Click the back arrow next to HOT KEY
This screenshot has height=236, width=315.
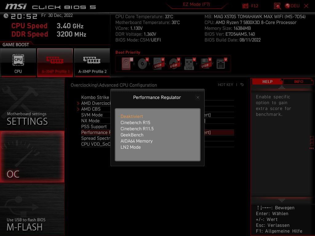tap(242, 85)
